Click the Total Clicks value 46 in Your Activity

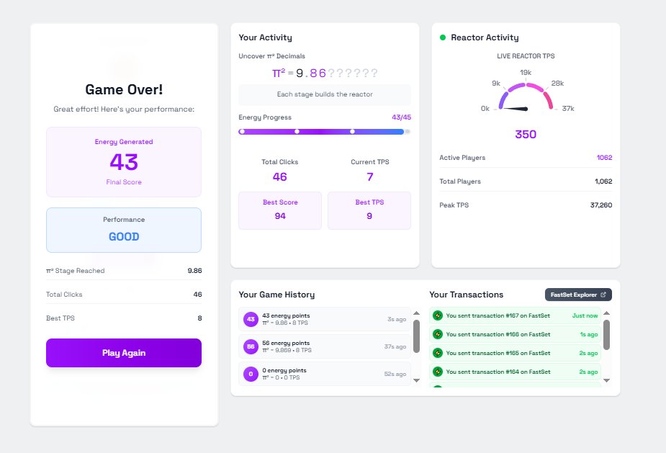click(280, 176)
